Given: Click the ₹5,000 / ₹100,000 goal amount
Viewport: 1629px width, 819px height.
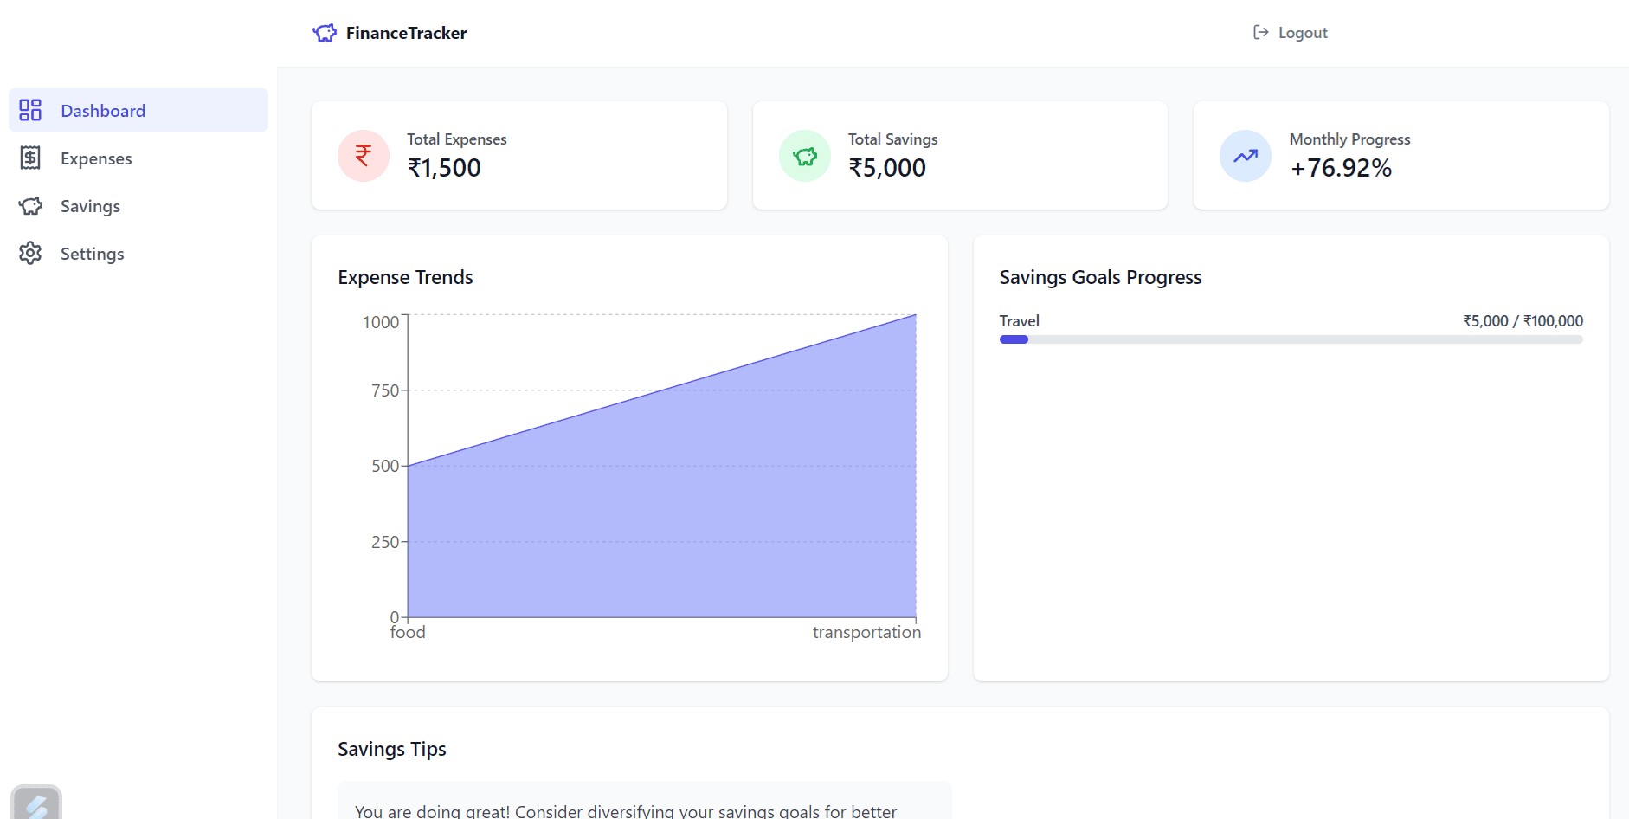Looking at the screenshot, I should tap(1523, 321).
